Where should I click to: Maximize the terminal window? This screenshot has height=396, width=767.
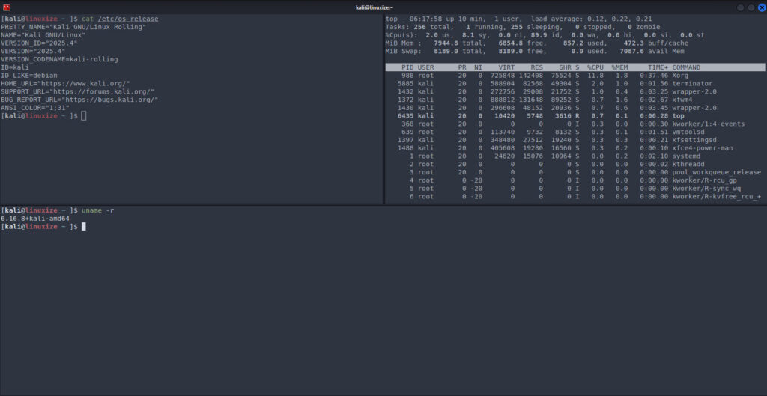click(751, 7)
